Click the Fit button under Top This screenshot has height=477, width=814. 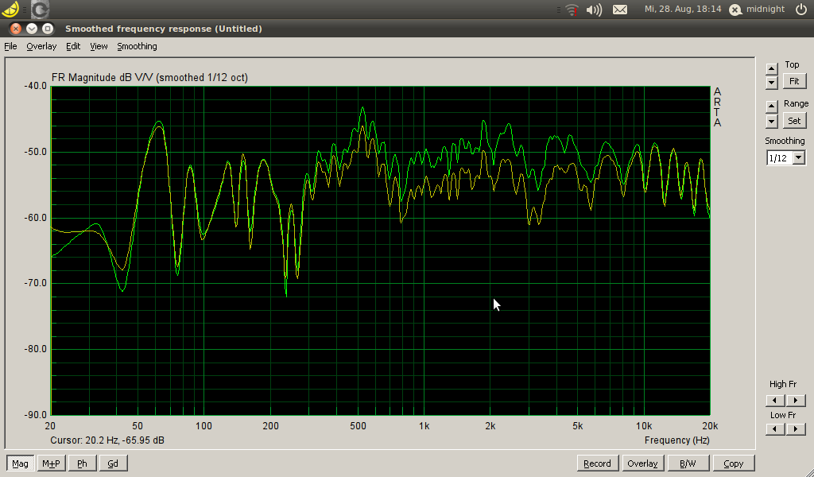[794, 82]
